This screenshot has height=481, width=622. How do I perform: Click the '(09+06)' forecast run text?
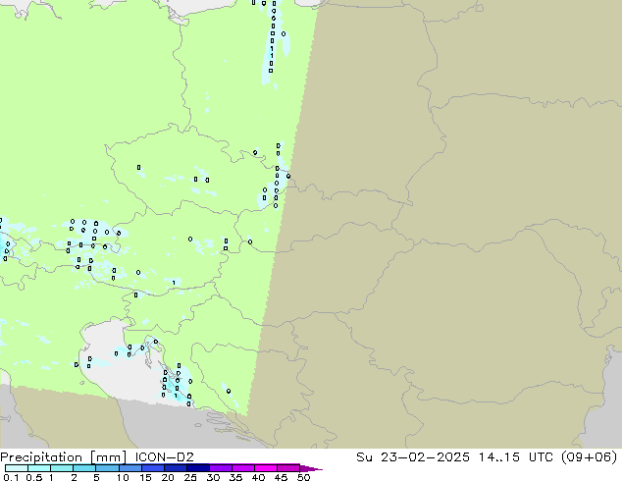(590, 457)
